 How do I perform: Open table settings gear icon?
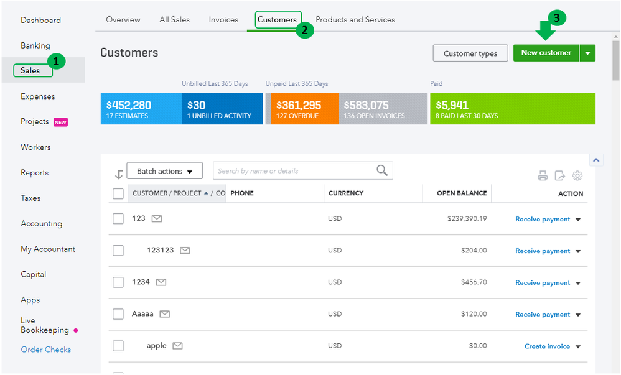(x=577, y=175)
